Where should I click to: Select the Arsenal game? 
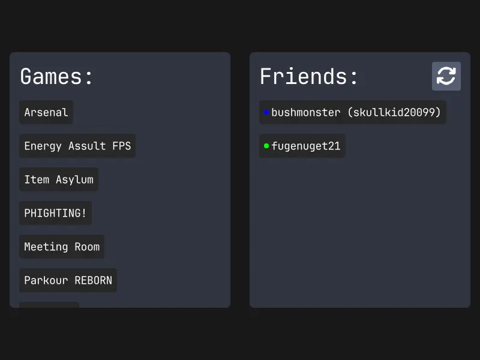point(46,112)
